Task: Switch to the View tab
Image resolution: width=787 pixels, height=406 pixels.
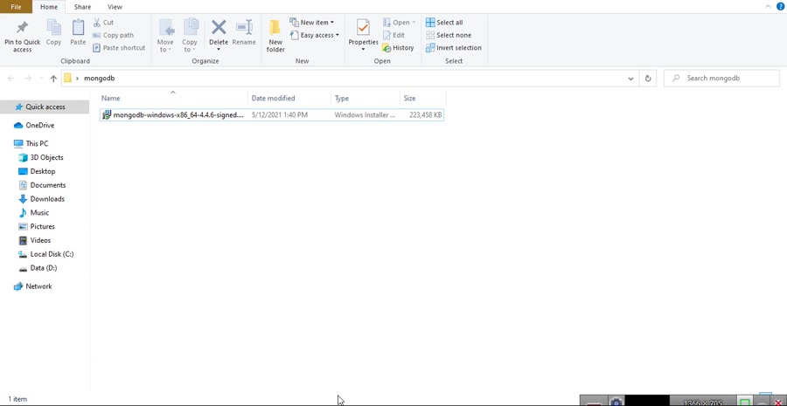Action: (115, 7)
